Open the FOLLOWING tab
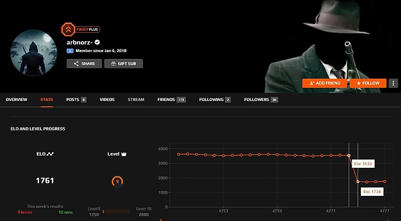The image size is (401, 221). (x=215, y=99)
